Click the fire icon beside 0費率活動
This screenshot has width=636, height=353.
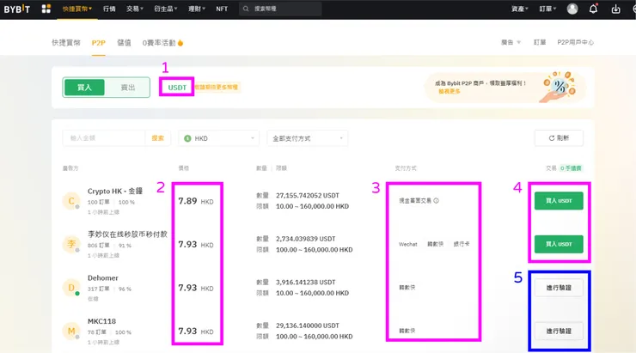[180, 43]
